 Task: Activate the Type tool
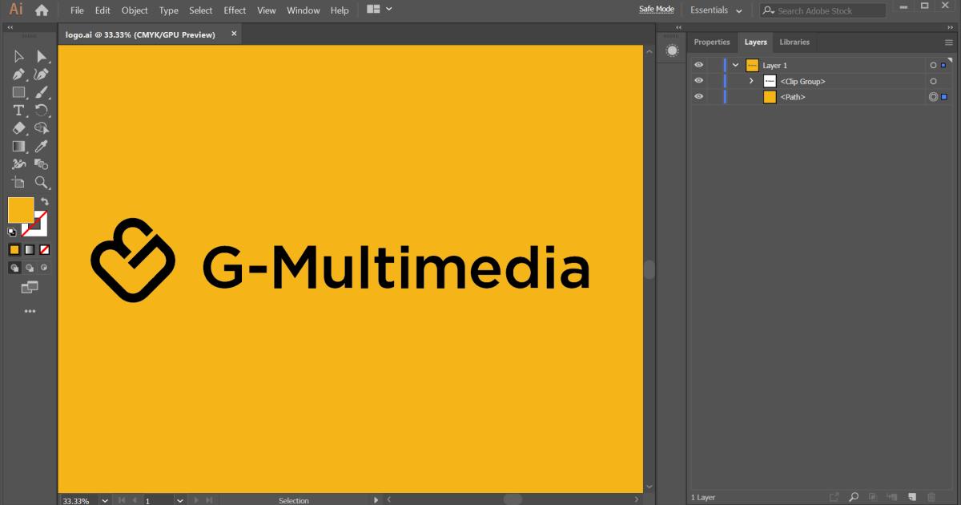pos(18,110)
